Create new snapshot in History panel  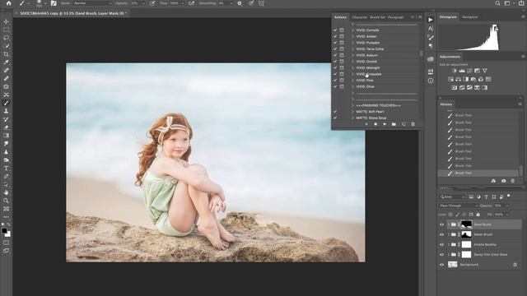click(503, 181)
